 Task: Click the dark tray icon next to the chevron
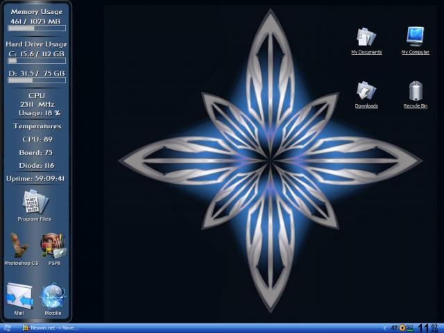(395, 328)
